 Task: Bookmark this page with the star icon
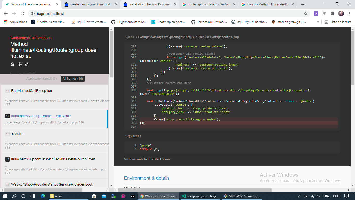coord(306,14)
